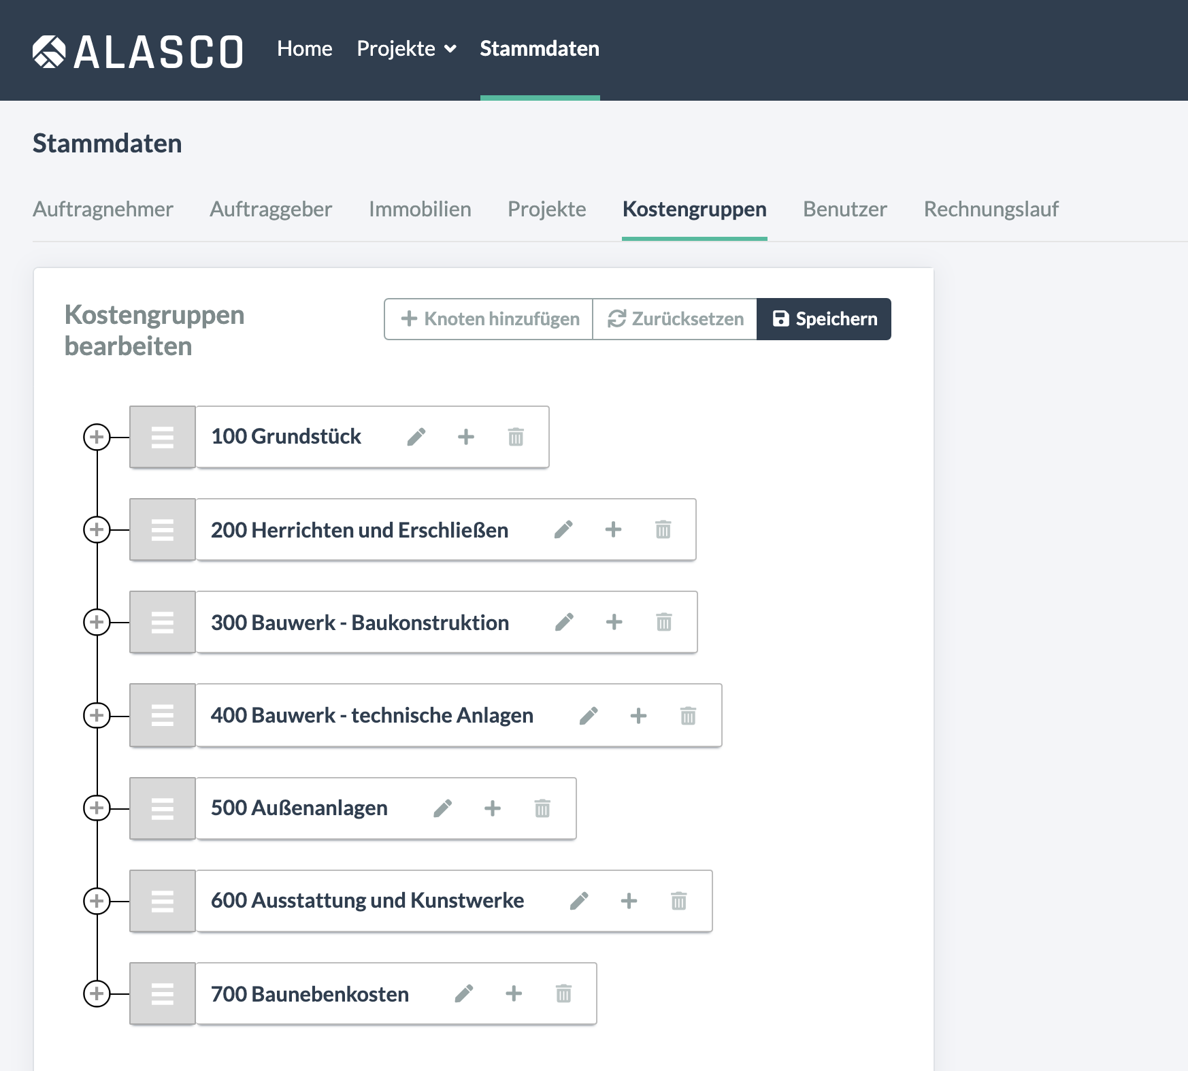1188x1071 pixels.
Task: Expand the 600 Ausstattung und Kunstwerke node
Action: (x=97, y=901)
